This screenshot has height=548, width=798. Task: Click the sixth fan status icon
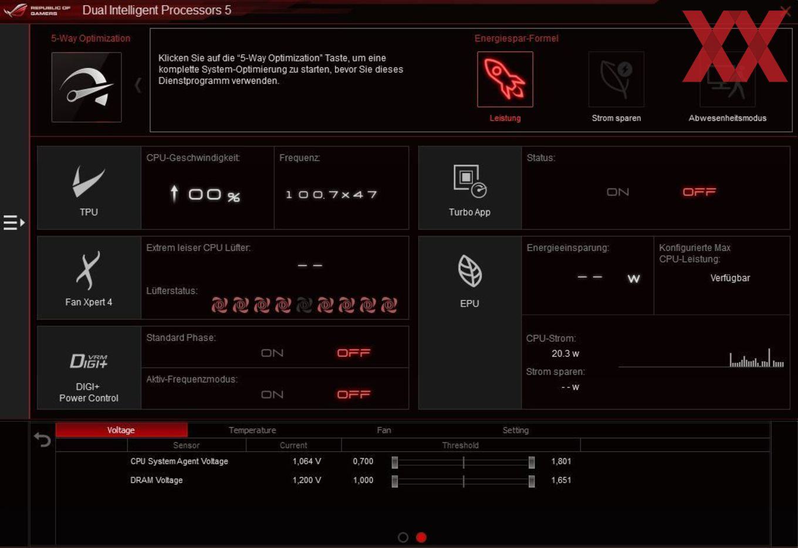click(325, 305)
